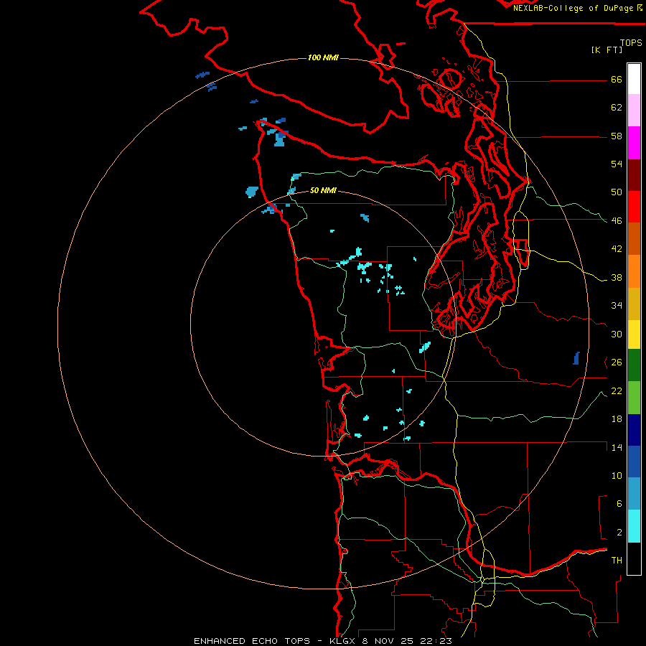Click the "46" scale value
The height and width of the screenshot is (646, 646).
(x=617, y=221)
